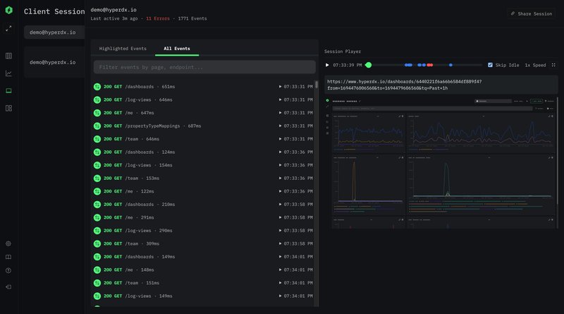The height and width of the screenshot is (314, 564).
Task: Click the Filter events search field
Action: tap(204, 67)
